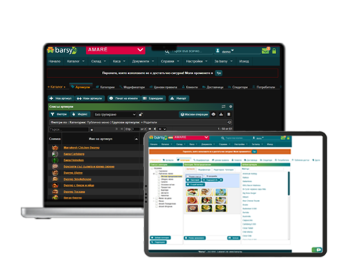Click the columns toggle icon in list header

point(223,107)
